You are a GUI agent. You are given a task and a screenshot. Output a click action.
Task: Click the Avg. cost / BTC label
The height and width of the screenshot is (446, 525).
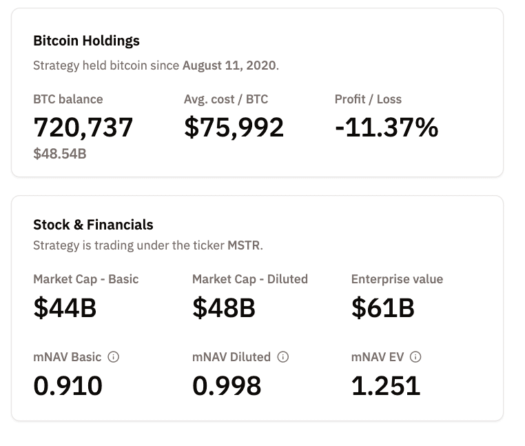[x=226, y=99]
